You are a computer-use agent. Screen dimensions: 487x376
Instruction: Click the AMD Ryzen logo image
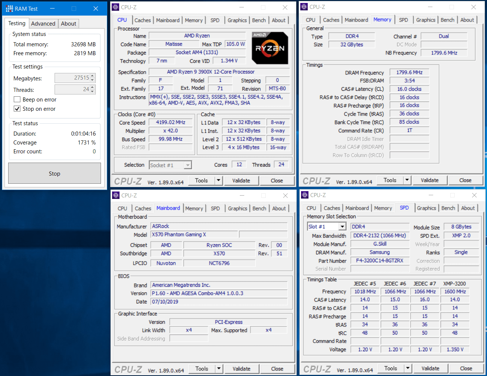270,48
